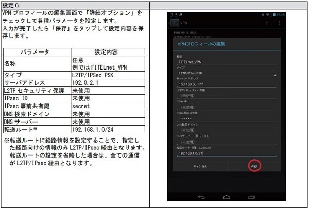
Task: Tap the battery status icon
Action: (273, 15)
